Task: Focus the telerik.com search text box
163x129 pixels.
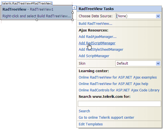Action: pos(119,104)
